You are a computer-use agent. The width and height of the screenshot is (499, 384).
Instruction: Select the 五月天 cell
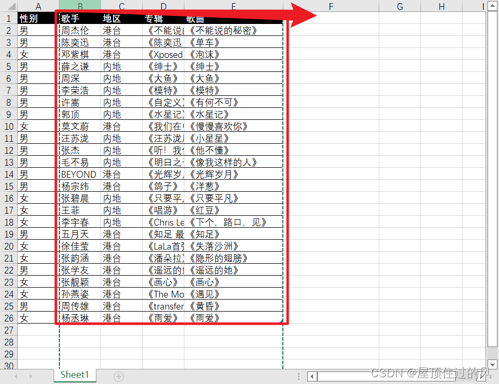pyautogui.click(x=80, y=234)
